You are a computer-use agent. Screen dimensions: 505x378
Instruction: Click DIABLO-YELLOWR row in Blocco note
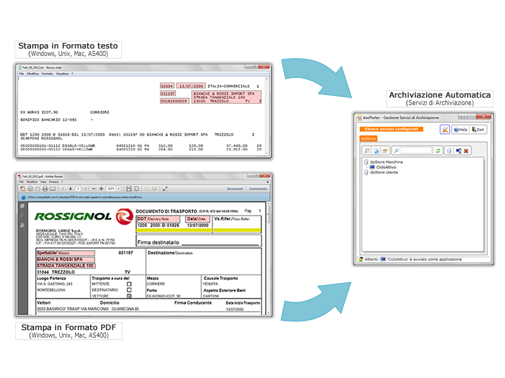point(141,146)
